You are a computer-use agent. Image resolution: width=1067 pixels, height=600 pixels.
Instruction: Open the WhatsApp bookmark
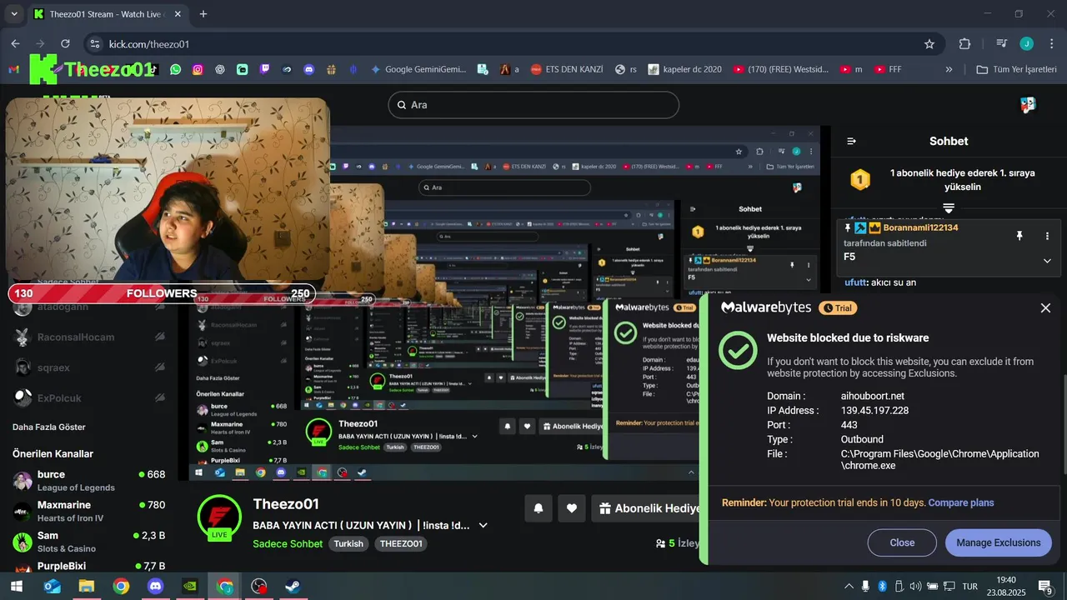coord(175,69)
